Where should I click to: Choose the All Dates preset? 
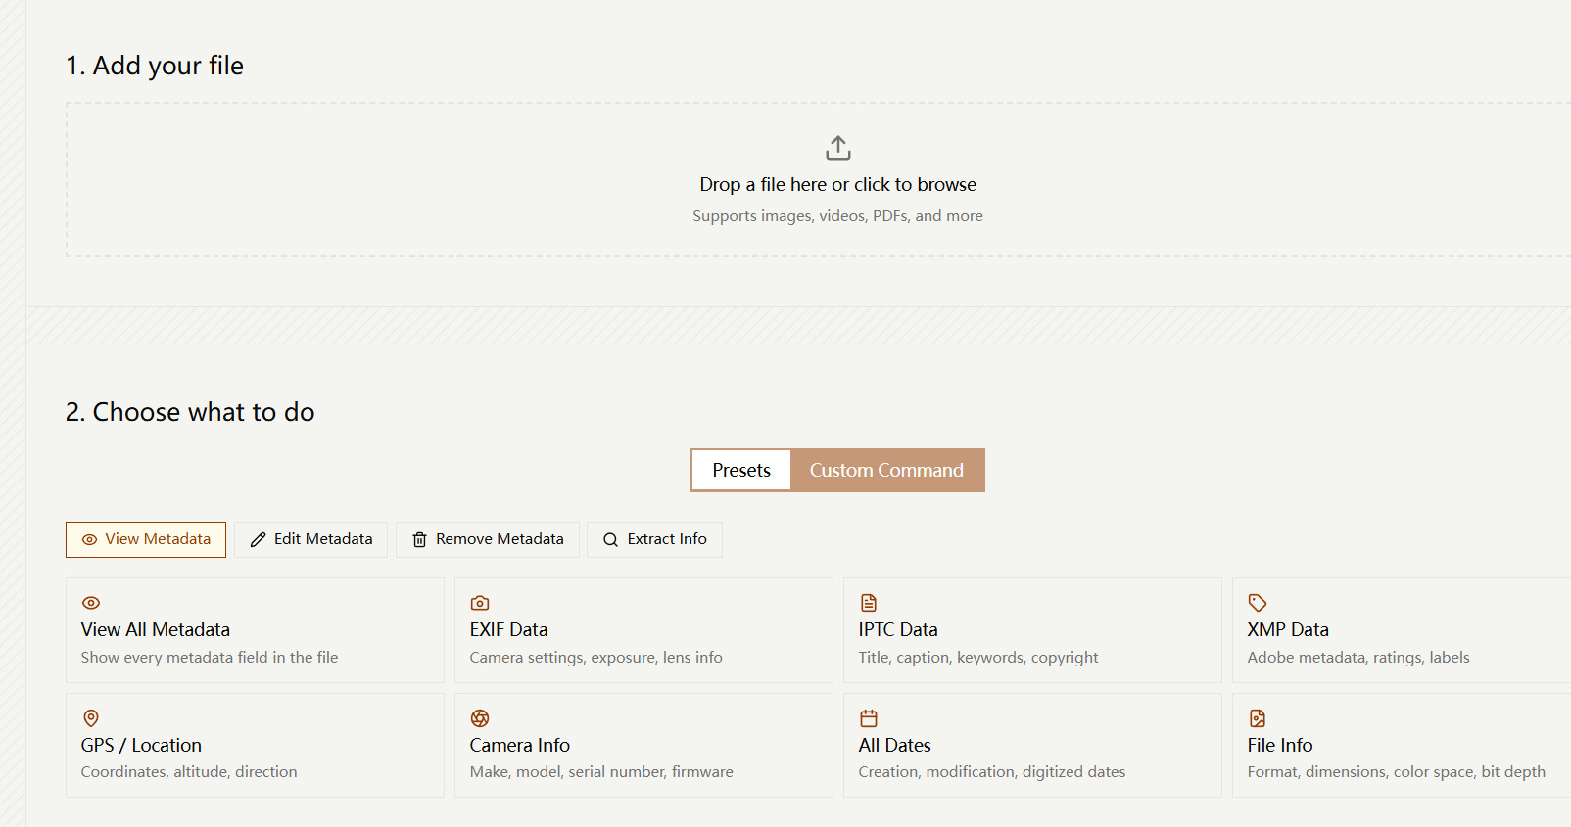tap(1032, 745)
